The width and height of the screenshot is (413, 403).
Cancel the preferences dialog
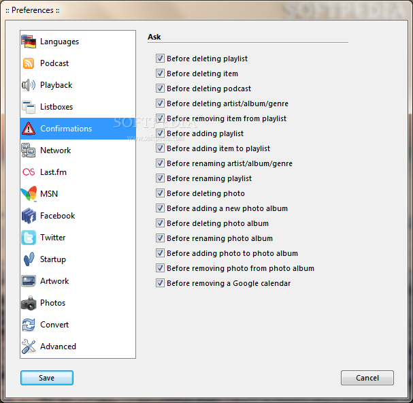(367, 378)
